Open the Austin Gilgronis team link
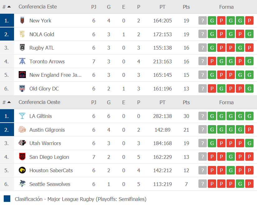The image size is (257, 205). pos(47,130)
